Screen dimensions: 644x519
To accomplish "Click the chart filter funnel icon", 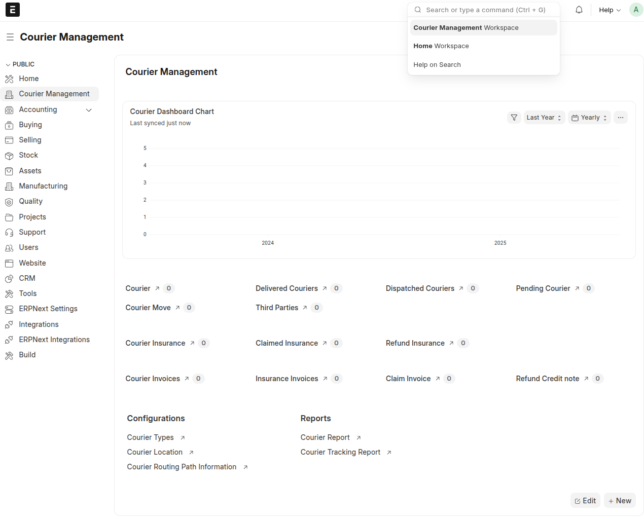I will point(514,118).
